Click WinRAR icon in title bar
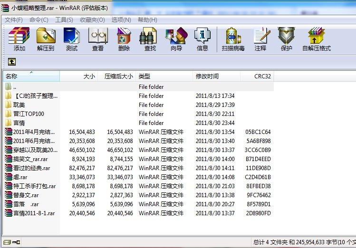The image size is (356, 248). coord(5,8)
